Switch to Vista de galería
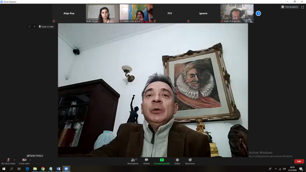 (x=290, y=7)
